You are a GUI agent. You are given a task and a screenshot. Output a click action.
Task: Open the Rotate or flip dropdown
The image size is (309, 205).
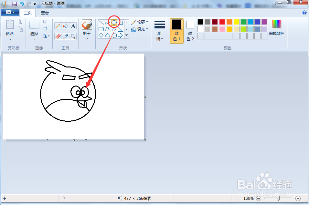(46, 36)
